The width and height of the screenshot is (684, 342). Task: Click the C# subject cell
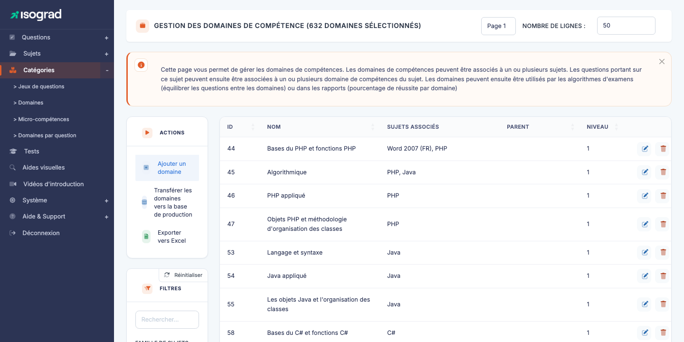[391, 332]
